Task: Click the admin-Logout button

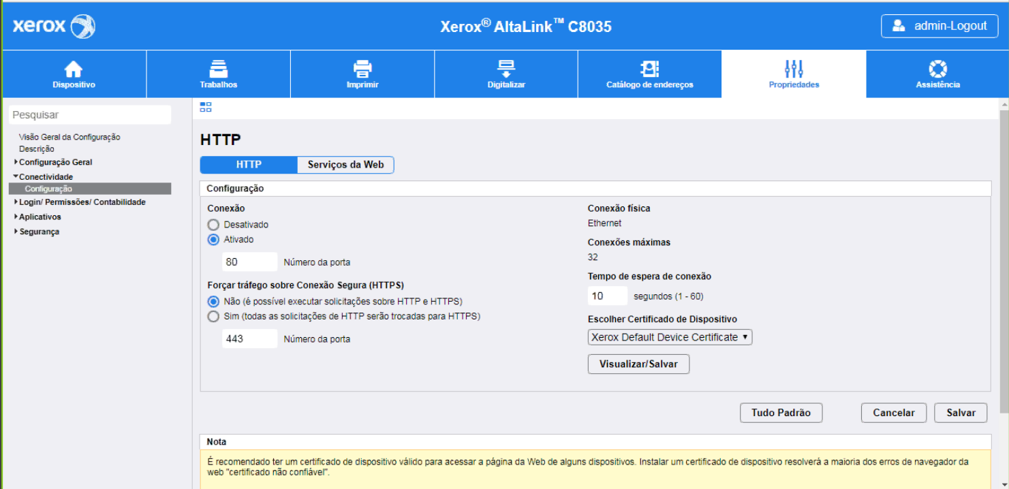Action: click(x=940, y=26)
